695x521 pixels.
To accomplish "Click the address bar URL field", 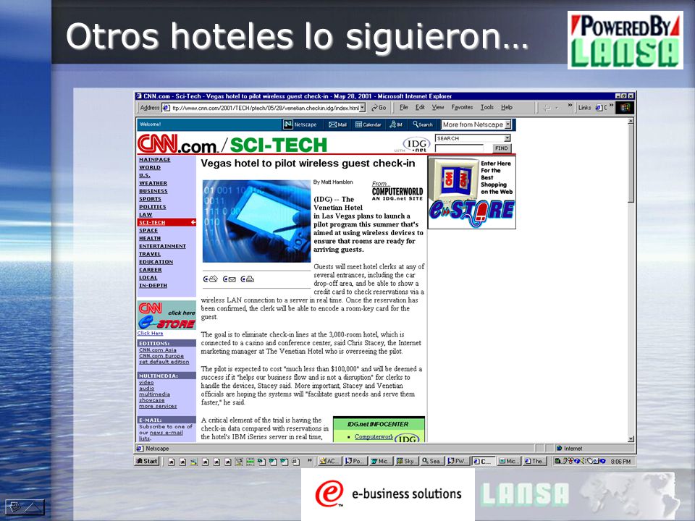I will pos(265,108).
